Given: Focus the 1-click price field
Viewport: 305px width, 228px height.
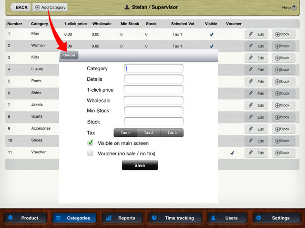Looking at the screenshot, I should click(x=153, y=90).
